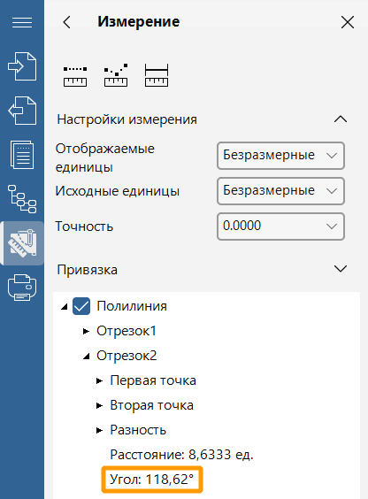
Task: Select the Разность item
Action: [x=138, y=430]
